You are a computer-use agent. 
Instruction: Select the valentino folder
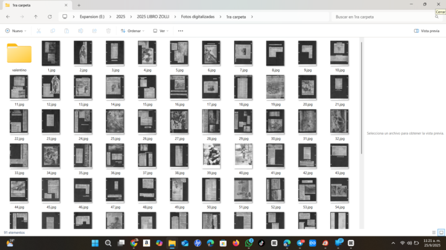coord(19,56)
